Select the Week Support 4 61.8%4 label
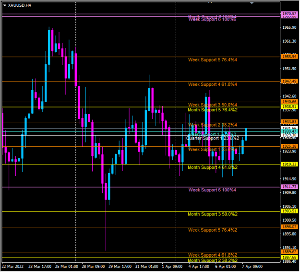Screen dimensions: 300x272 tap(213, 84)
